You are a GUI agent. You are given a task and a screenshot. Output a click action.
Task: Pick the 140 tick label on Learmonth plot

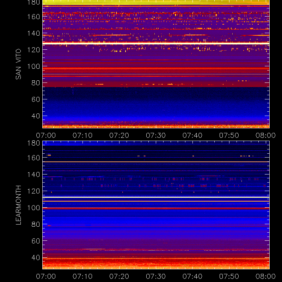click(x=33, y=174)
